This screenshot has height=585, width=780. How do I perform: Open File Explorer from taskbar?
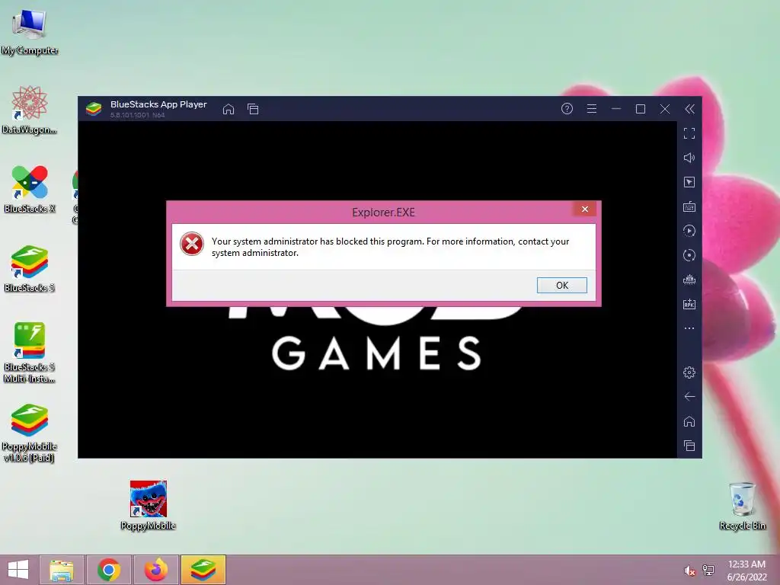click(62, 570)
